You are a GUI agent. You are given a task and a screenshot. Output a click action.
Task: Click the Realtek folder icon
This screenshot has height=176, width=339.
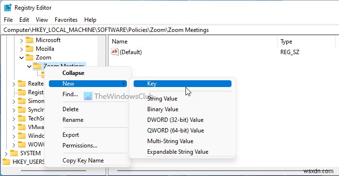pos(22,84)
